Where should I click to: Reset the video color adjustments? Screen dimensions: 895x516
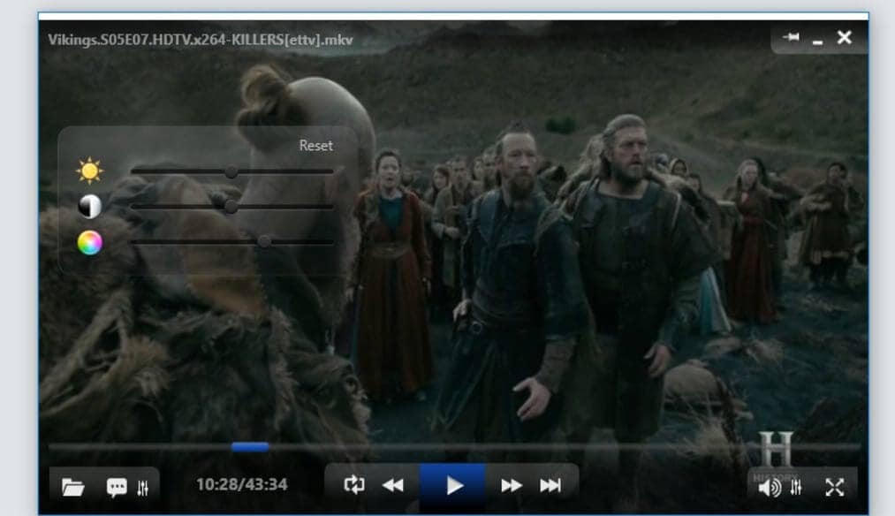point(315,146)
